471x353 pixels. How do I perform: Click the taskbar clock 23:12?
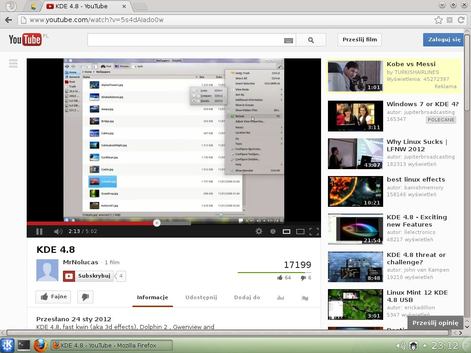445,346
